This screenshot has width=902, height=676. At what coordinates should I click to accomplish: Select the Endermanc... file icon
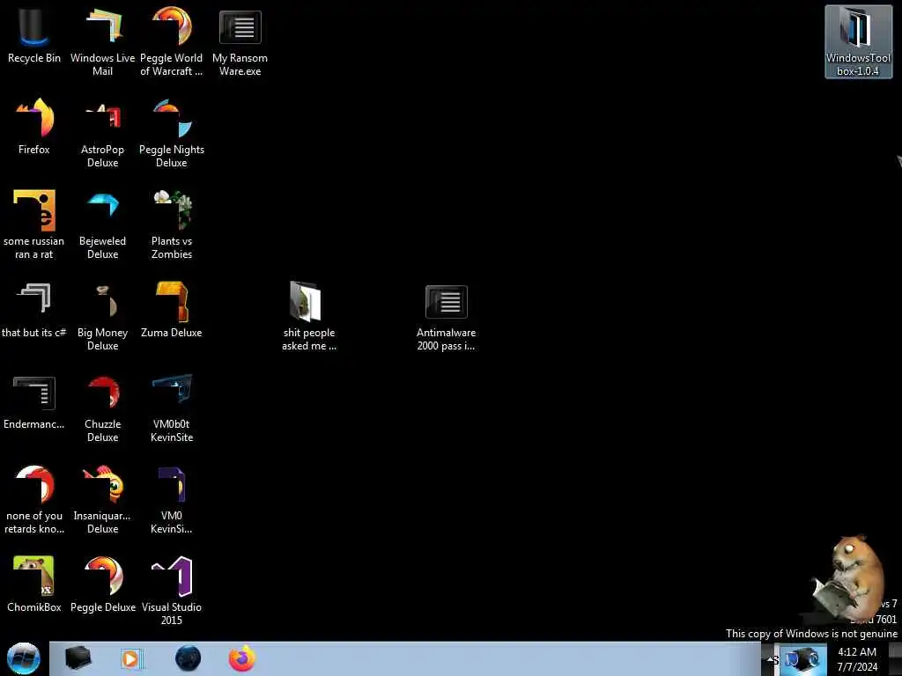34,401
